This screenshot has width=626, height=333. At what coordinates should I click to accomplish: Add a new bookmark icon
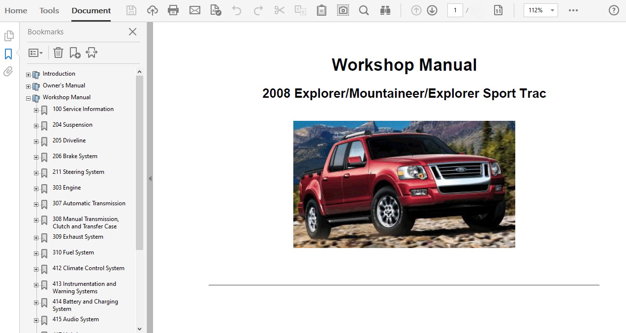(75, 53)
